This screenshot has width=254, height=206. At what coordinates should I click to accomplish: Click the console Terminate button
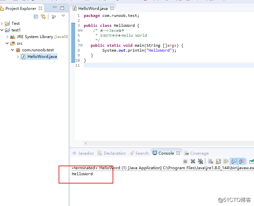tap(185, 161)
